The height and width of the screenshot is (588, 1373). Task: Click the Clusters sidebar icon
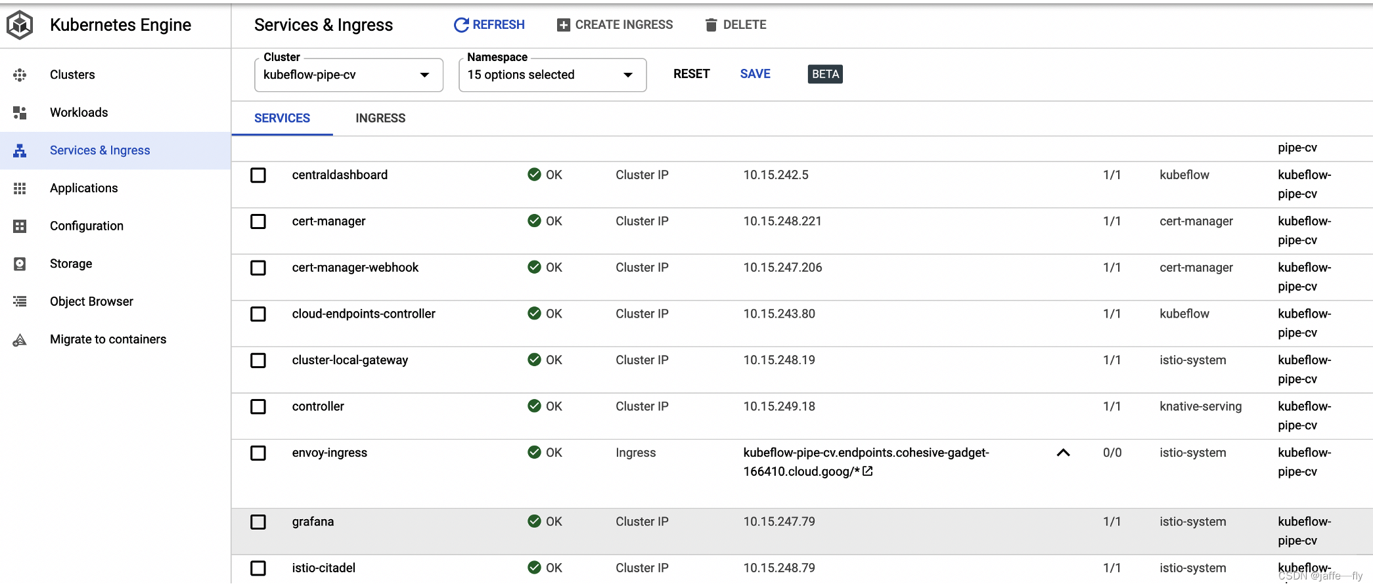[20, 75]
